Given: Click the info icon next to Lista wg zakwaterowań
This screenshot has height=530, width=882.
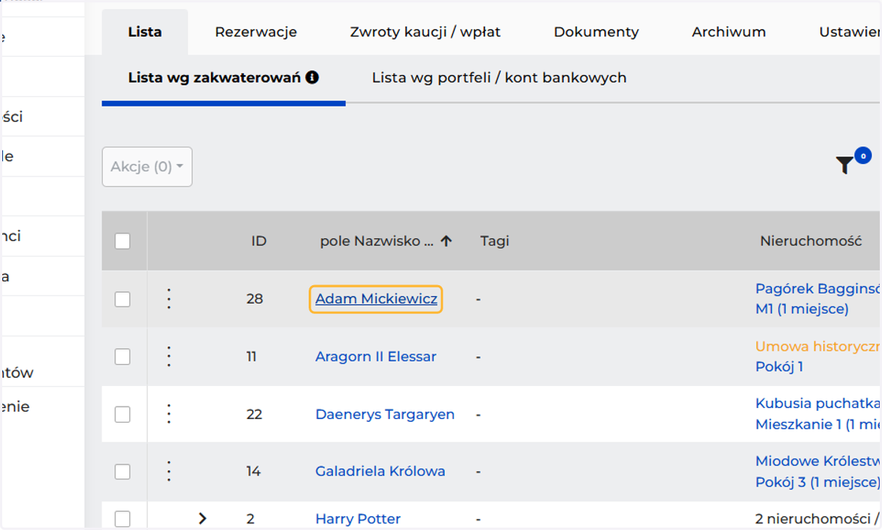Looking at the screenshot, I should [x=312, y=77].
